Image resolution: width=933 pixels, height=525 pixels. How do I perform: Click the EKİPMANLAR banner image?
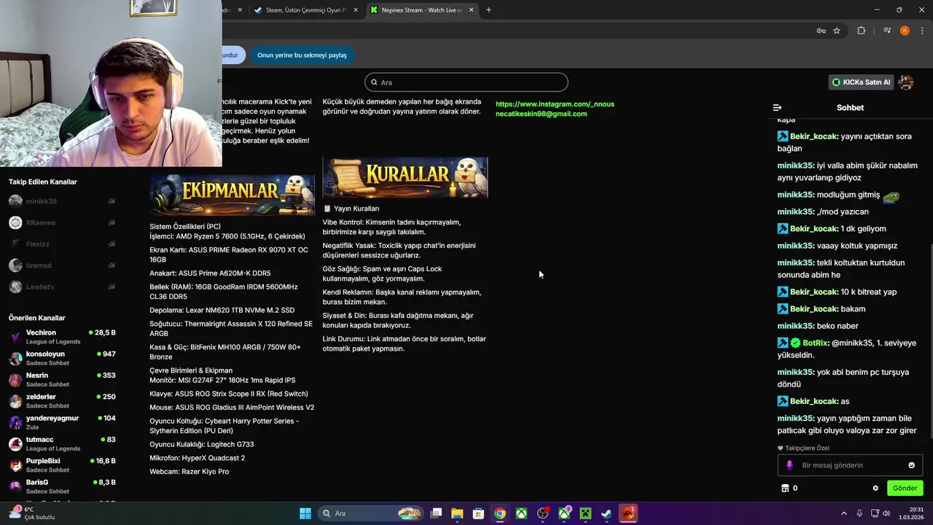pos(232,194)
